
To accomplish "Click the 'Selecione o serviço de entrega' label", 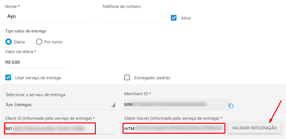I will coord(36,95).
